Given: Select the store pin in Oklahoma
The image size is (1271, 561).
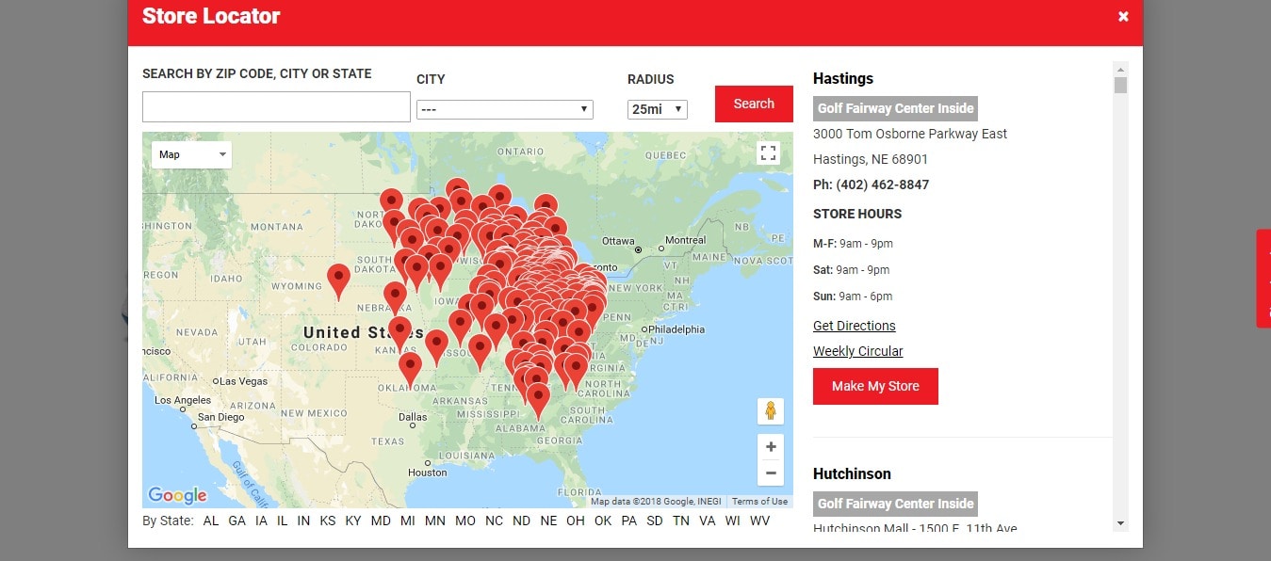Looking at the screenshot, I should [410, 368].
